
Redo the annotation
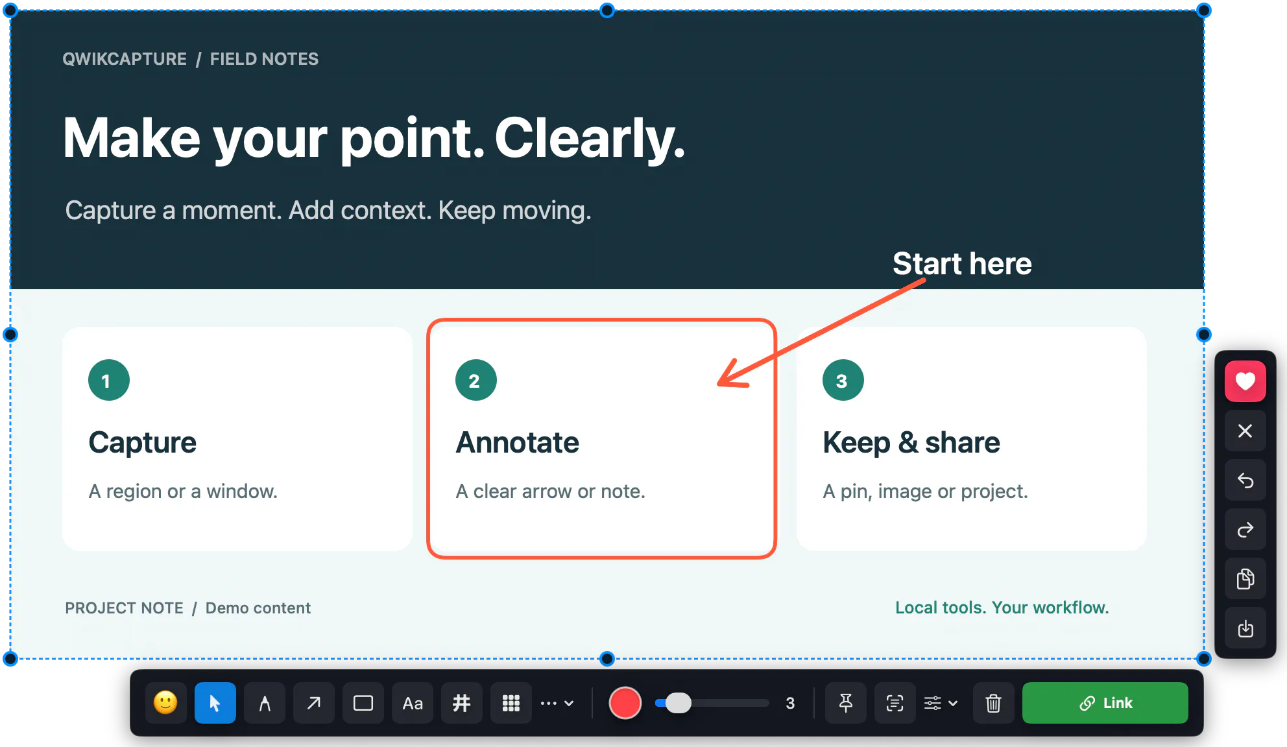pyautogui.click(x=1245, y=529)
